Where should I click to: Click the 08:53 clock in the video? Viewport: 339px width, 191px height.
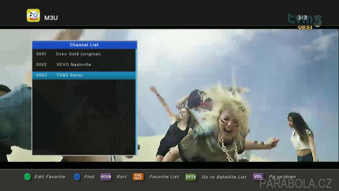coord(305,27)
